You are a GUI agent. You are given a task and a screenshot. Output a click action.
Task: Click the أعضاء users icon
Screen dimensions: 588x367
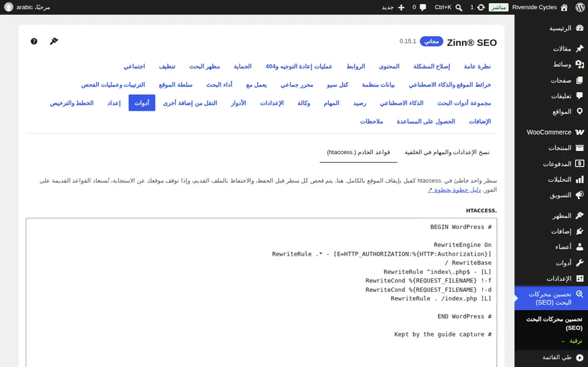[x=580, y=247]
